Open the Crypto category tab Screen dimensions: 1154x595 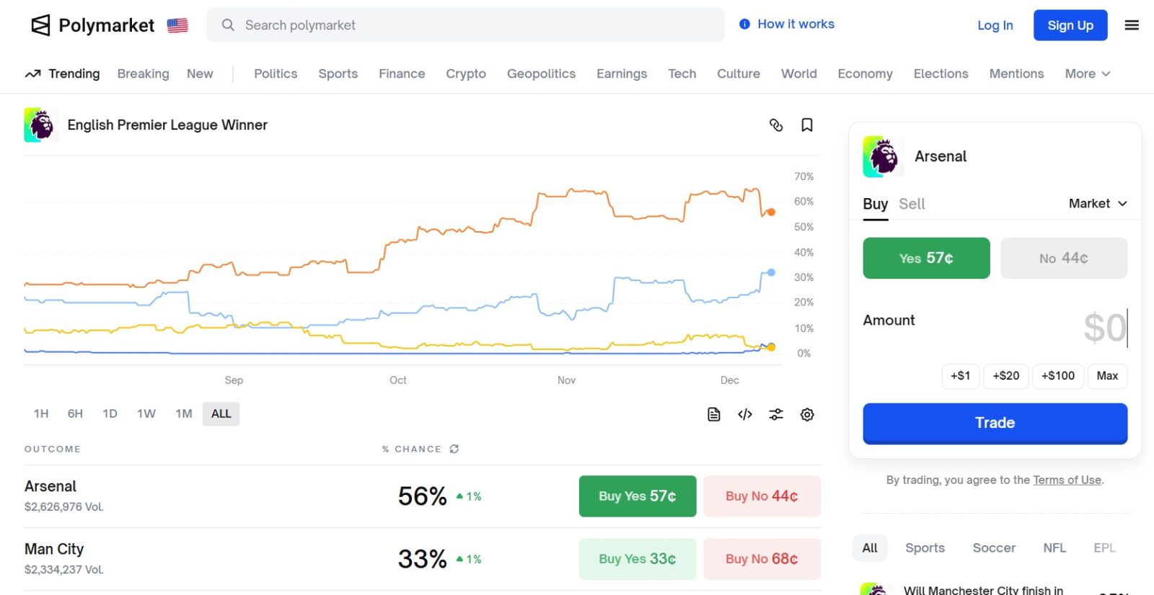465,73
